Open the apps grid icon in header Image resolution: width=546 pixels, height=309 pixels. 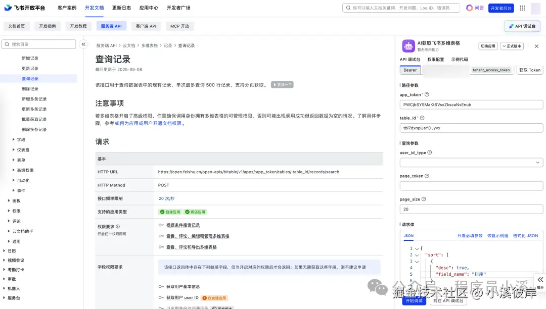click(522, 8)
